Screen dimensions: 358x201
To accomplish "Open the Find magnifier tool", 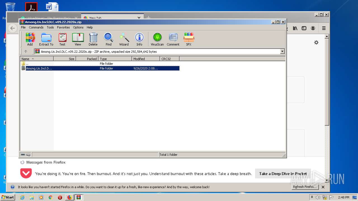I will point(109,39).
